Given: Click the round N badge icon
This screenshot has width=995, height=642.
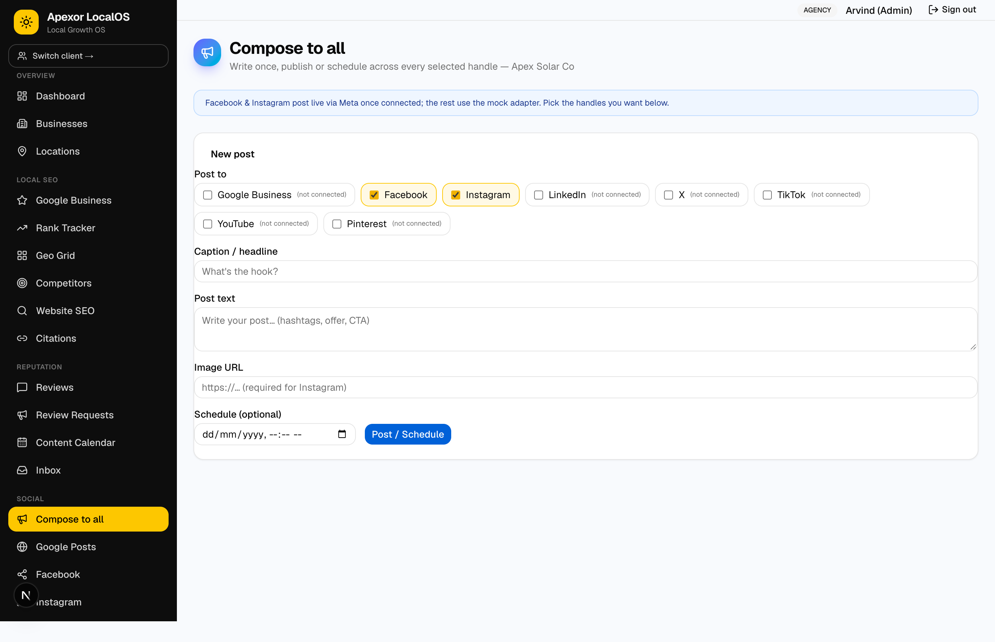Looking at the screenshot, I should pyautogui.click(x=26, y=595).
